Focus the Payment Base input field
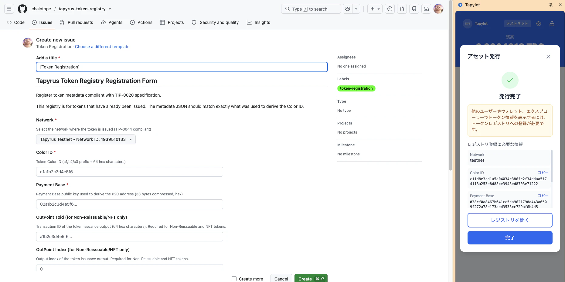The height and width of the screenshot is (282, 565). [x=130, y=204]
